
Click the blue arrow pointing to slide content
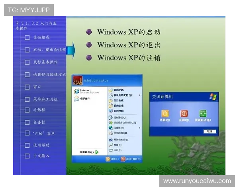(x=70, y=50)
